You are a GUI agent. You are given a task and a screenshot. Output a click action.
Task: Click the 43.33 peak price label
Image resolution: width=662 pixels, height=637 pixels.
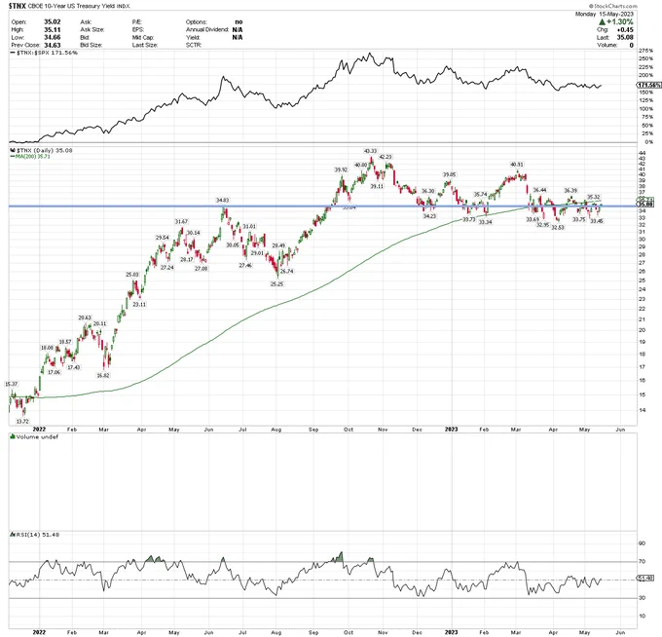(370, 151)
